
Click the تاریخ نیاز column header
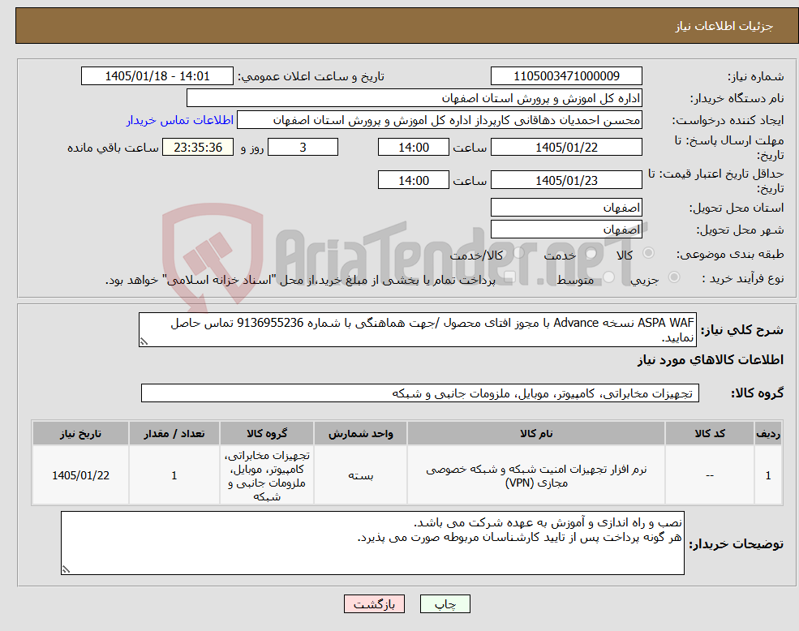[80, 433]
